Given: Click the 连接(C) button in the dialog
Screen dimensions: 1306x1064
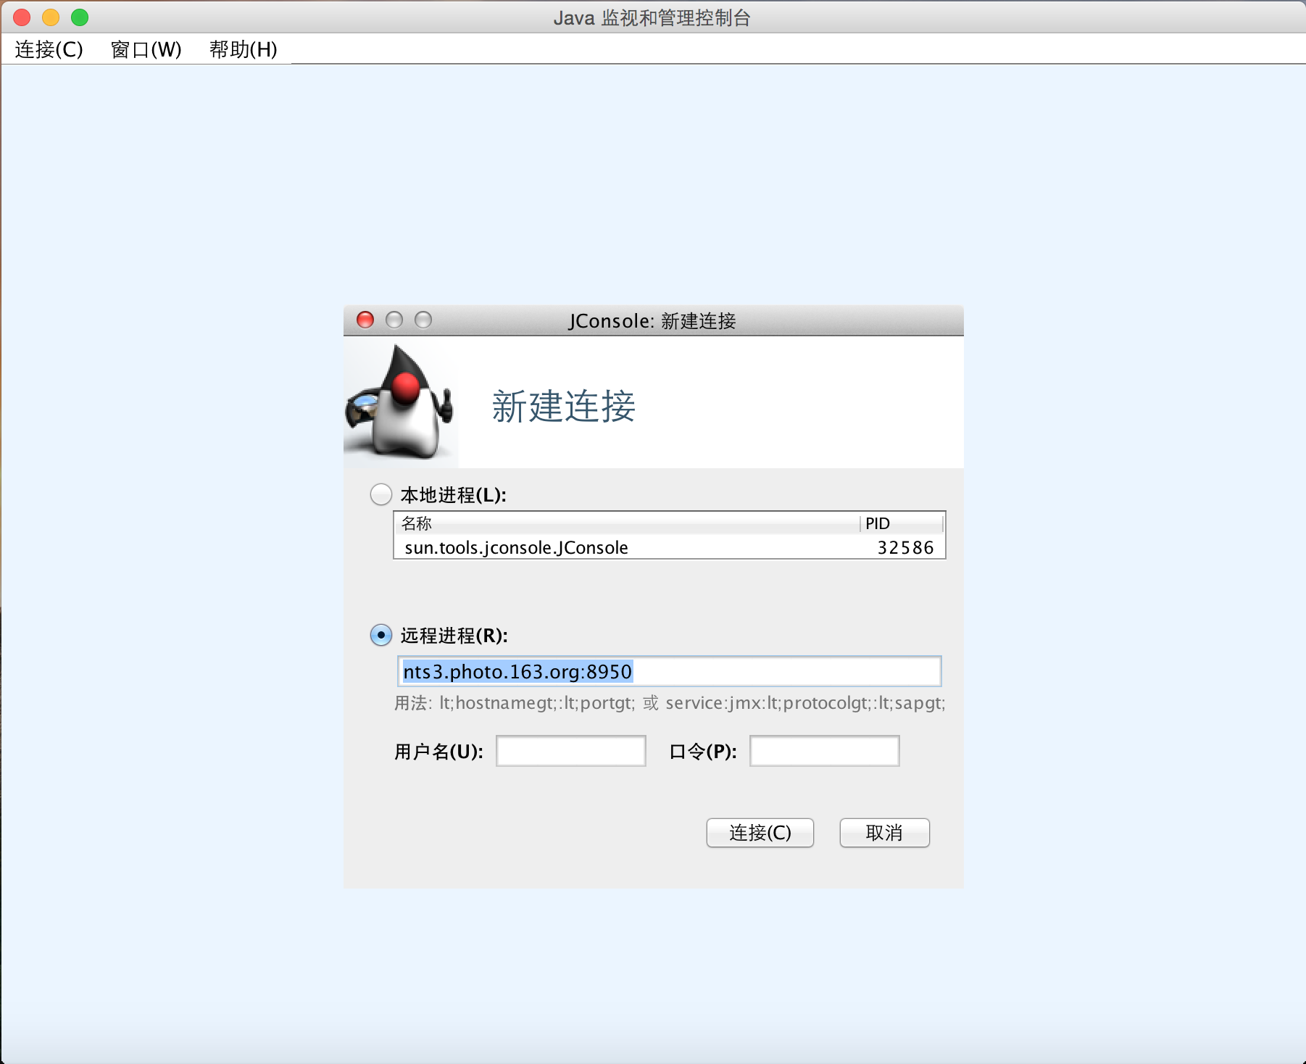Looking at the screenshot, I should click(x=760, y=833).
